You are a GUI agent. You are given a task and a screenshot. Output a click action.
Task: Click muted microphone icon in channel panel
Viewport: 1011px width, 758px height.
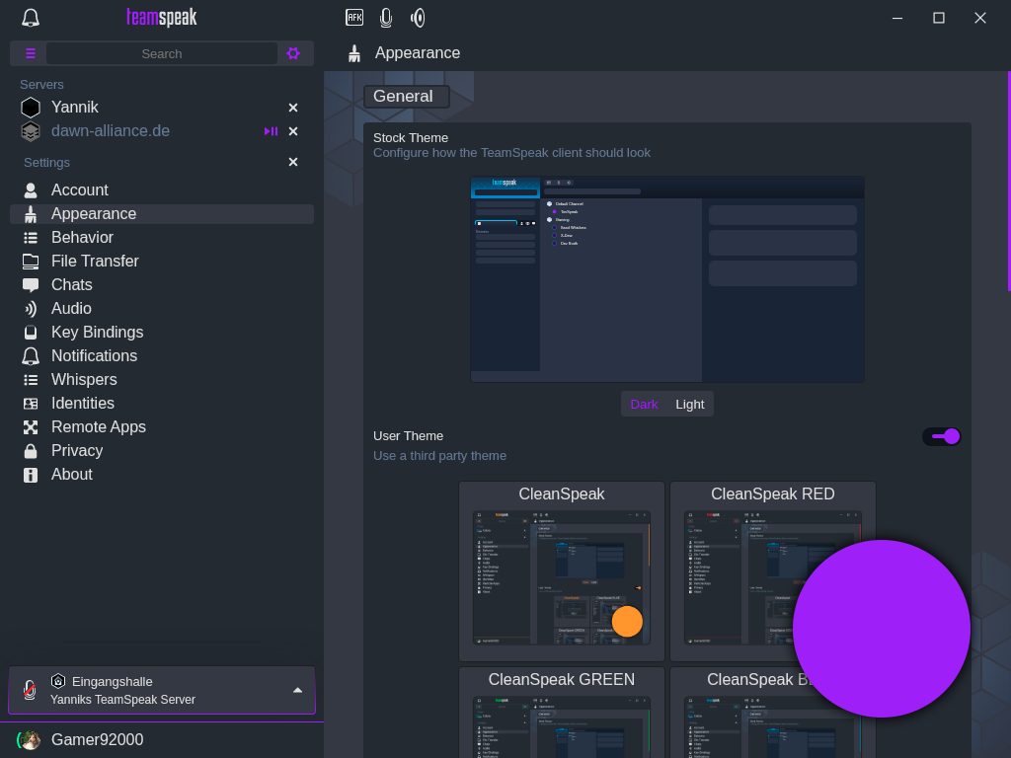[29, 690]
